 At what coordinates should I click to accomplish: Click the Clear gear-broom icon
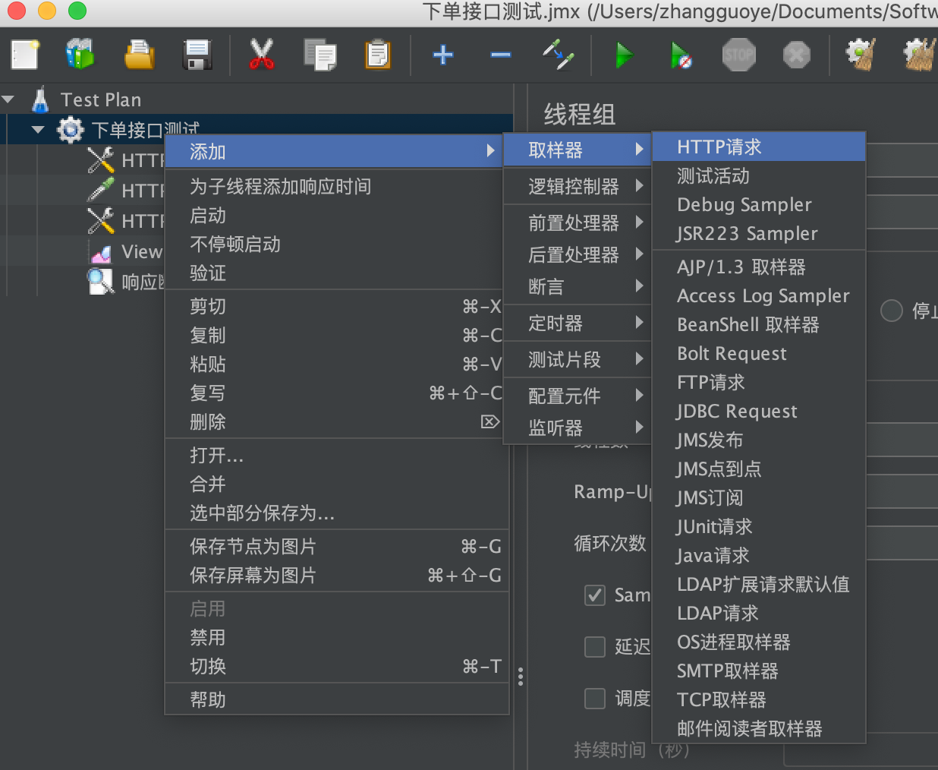(861, 55)
